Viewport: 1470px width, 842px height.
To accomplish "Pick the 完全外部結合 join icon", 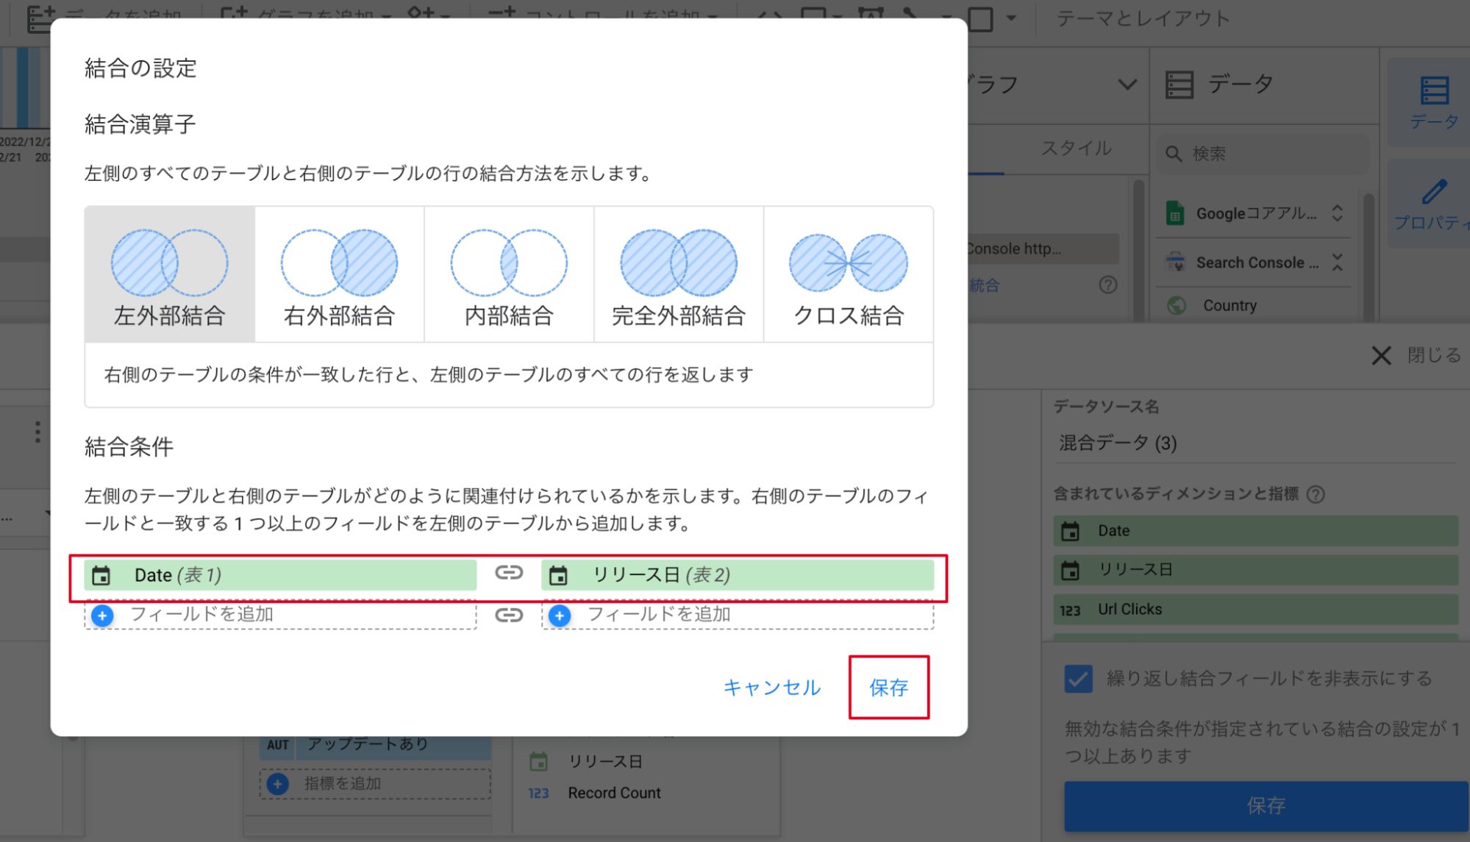I will [x=678, y=263].
